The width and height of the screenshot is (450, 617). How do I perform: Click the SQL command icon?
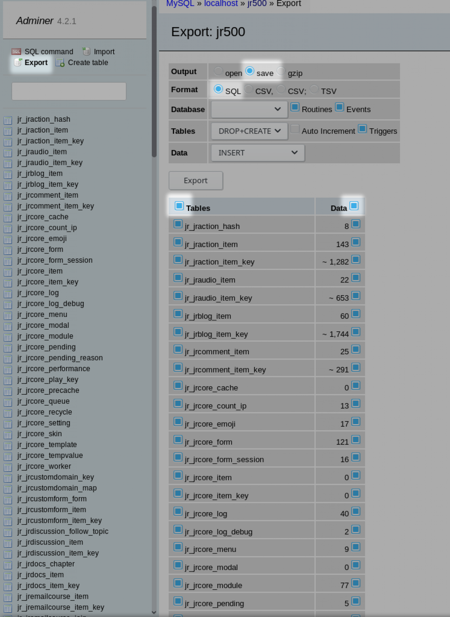click(x=16, y=52)
